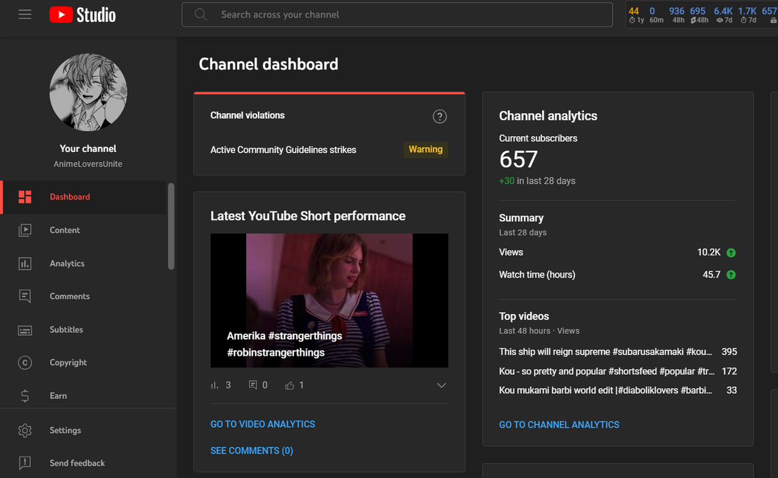The width and height of the screenshot is (778, 478).
Task: Click the 6.4K views 7d eye stat
Action: click(723, 15)
